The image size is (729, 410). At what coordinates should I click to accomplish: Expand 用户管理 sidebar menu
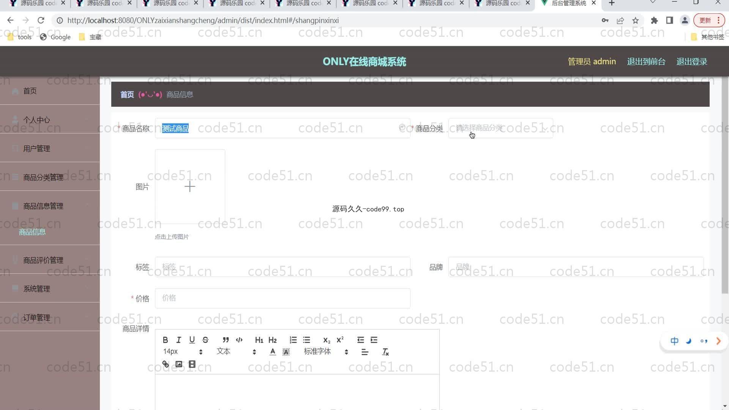click(50, 148)
